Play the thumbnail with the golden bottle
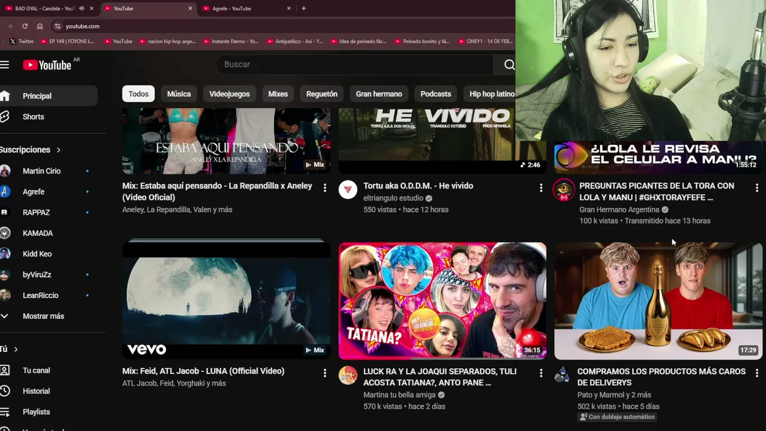Viewport: 766px width, 431px height. coord(658,301)
